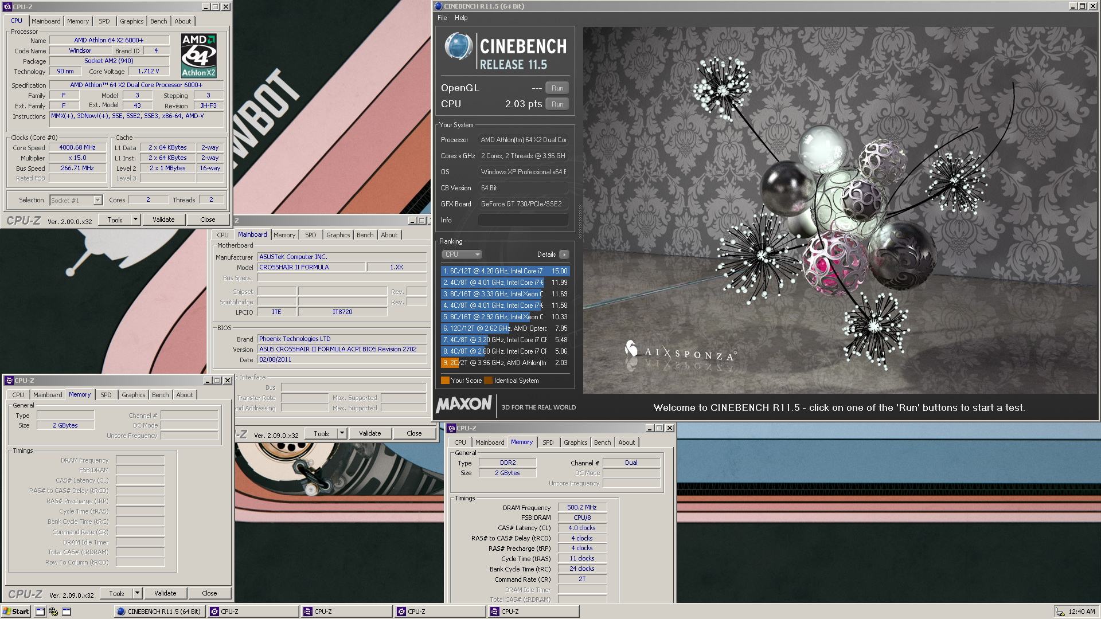Open the Bench tab in the DDR2 Memory window

(603, 442)
